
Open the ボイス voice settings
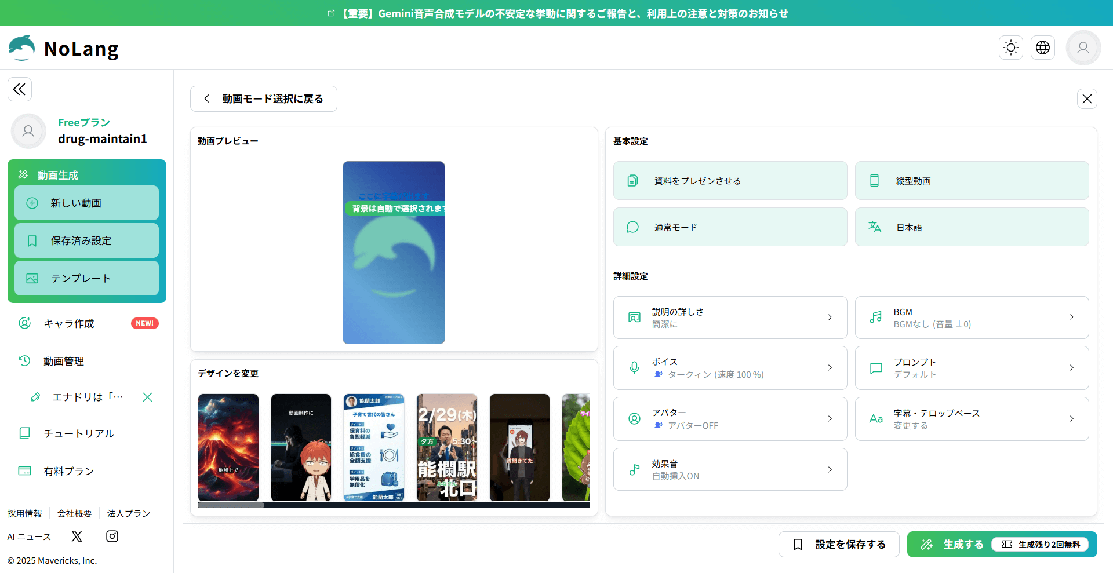pos(730,368)
